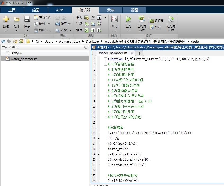The width and height of the screenshot is (224, 186).
Task: Click the navigation back arrow in 导航 group
Action: [58, 18]
